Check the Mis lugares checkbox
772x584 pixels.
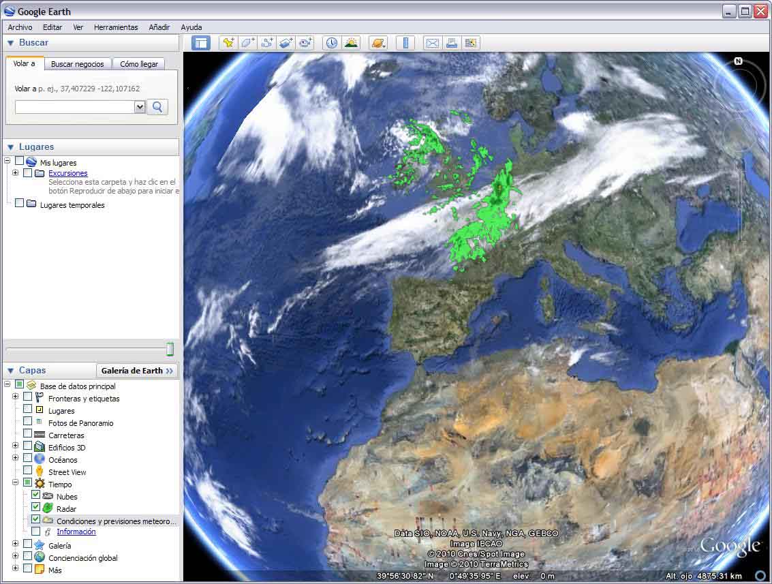[x=19, y=161]
